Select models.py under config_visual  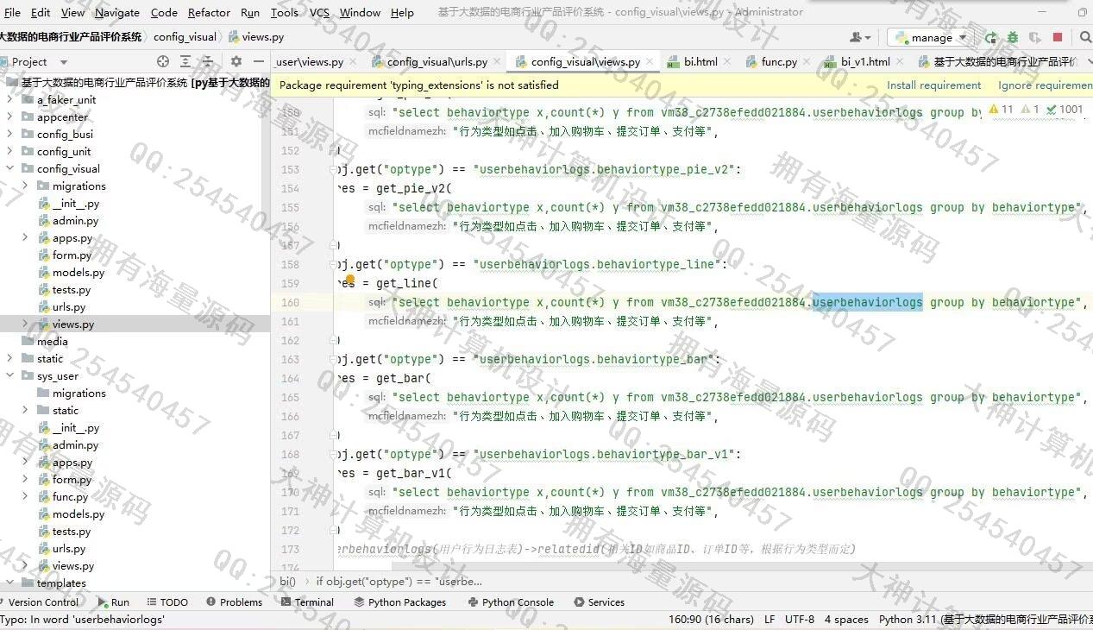pyautogui.click(x=78, y=272)
